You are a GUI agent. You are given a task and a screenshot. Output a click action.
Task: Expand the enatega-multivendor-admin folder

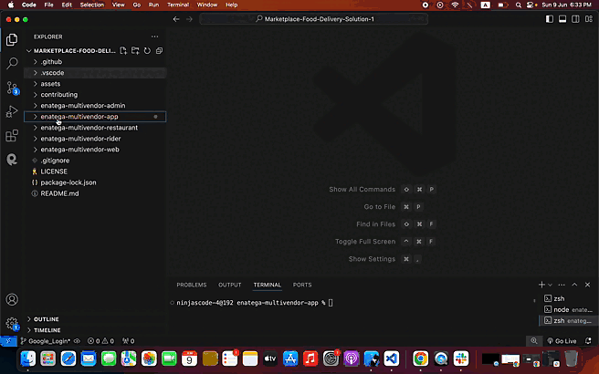pyautogui.click(x=82, y=106)
